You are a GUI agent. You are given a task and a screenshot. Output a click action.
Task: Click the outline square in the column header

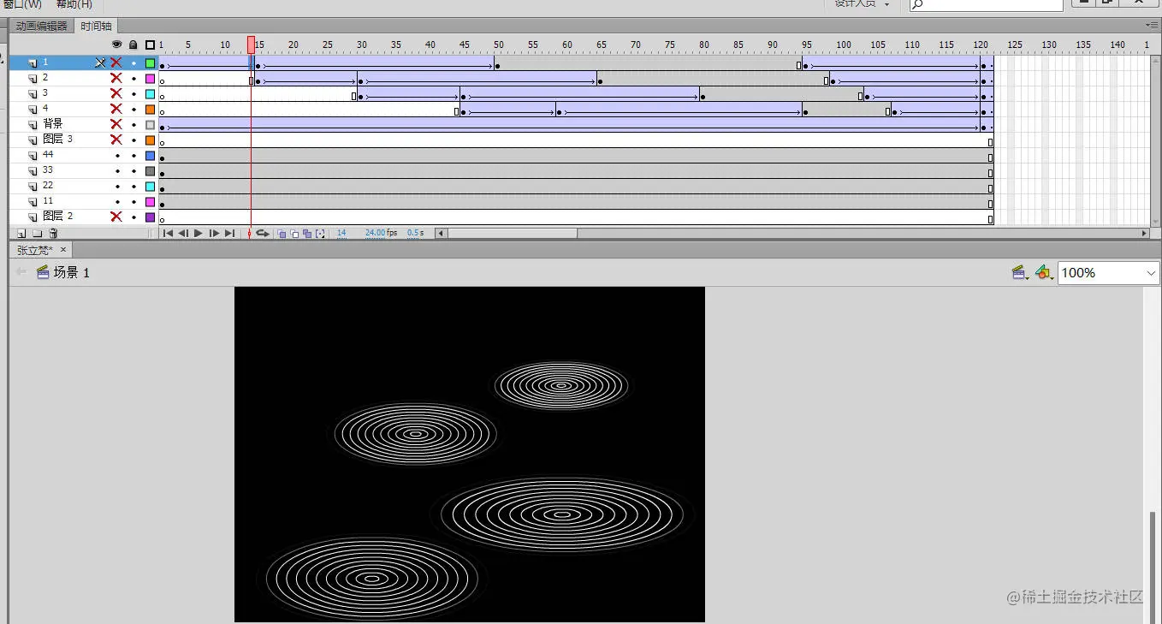point(151,45)
